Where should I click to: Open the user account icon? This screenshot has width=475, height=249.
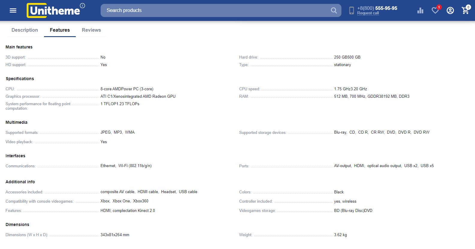pyautogui.click(x=450, y=10)
